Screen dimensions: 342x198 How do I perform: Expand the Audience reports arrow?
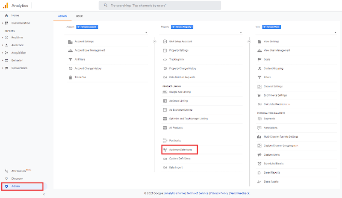point(3,45)
